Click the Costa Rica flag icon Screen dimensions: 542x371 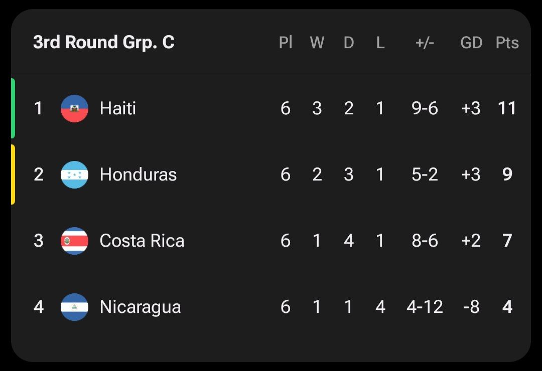click(x=74, y=241)
